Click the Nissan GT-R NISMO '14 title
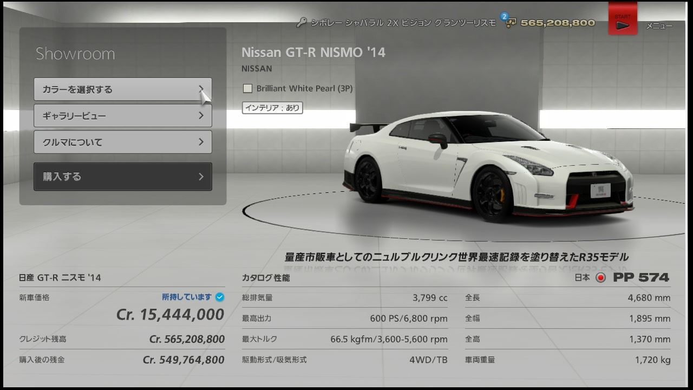This screenshot has height=390, width=693. [x=313, y=53]
